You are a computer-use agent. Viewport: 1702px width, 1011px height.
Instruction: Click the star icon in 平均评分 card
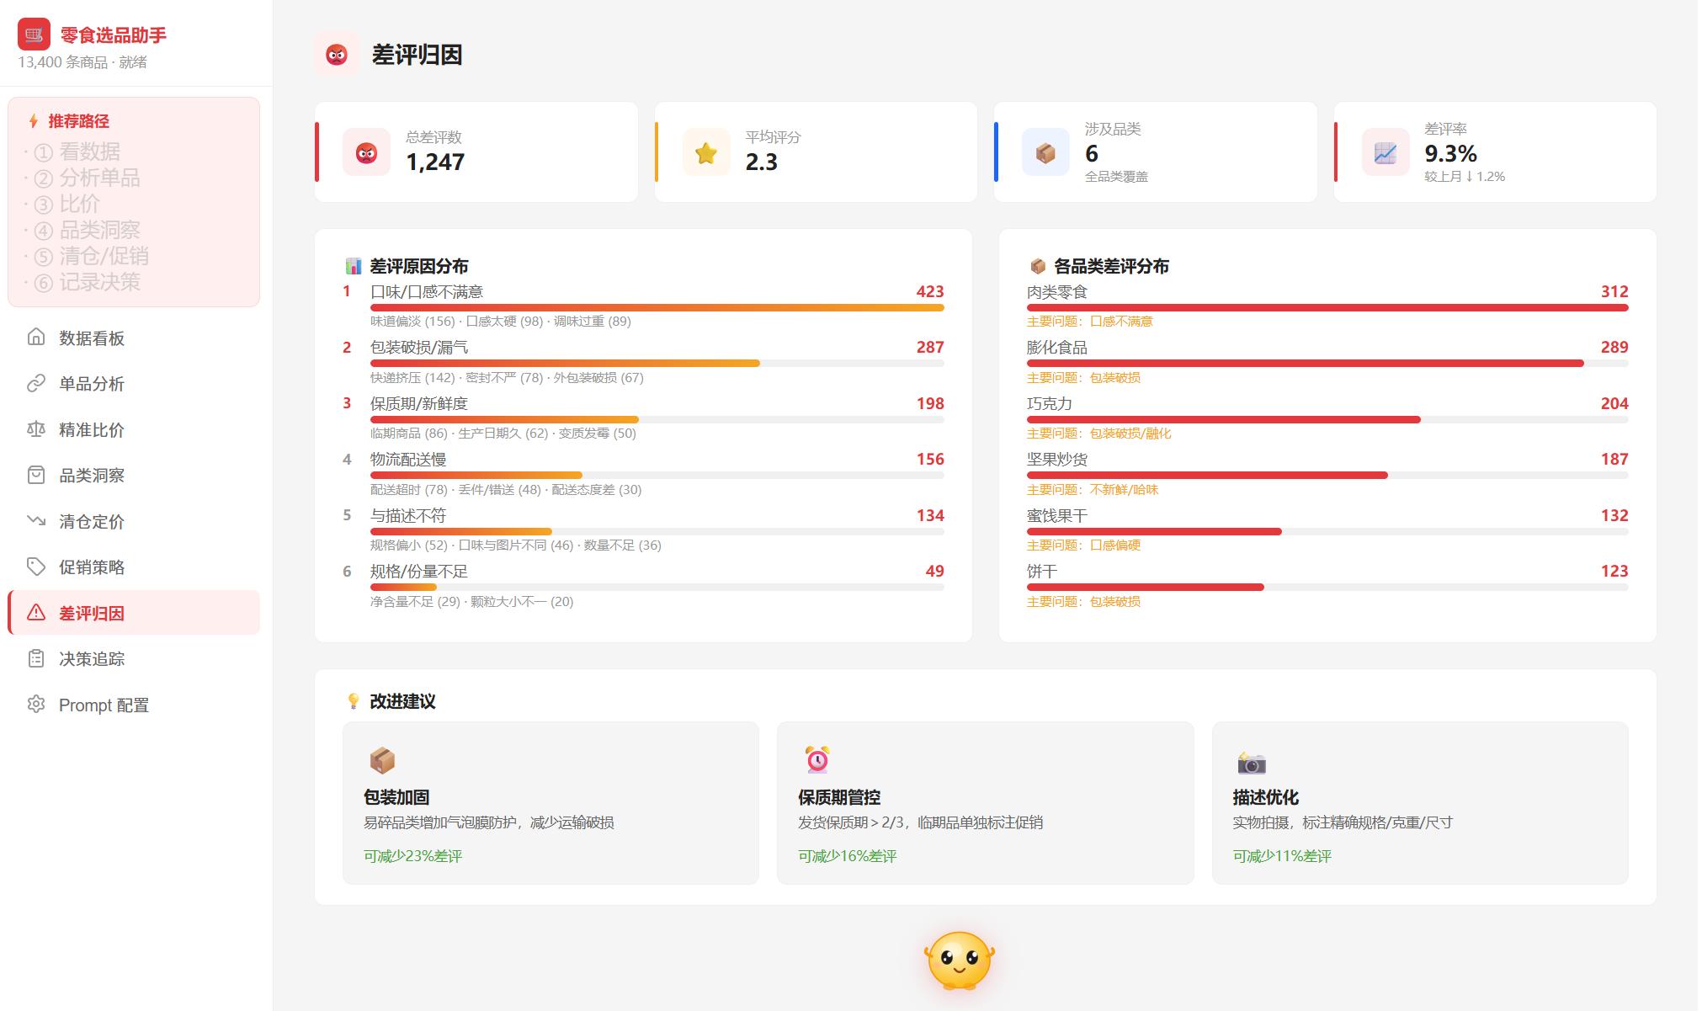click(x=706, y=152)
